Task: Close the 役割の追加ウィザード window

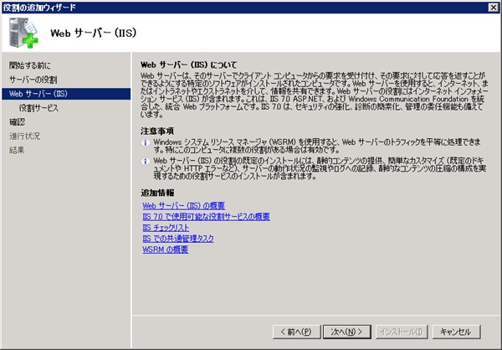Action: tap(494, 7)
